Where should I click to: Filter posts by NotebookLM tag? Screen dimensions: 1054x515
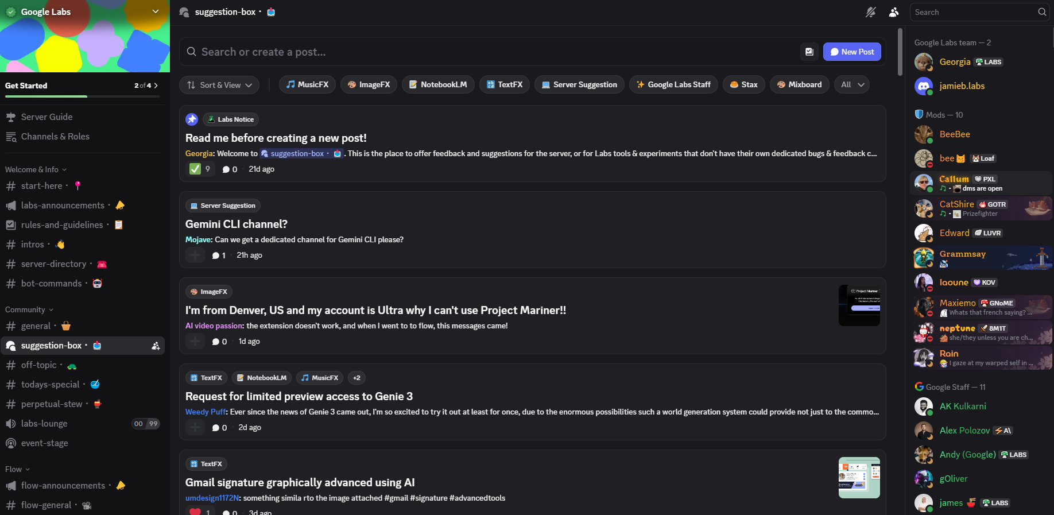[x=438, y=85]
